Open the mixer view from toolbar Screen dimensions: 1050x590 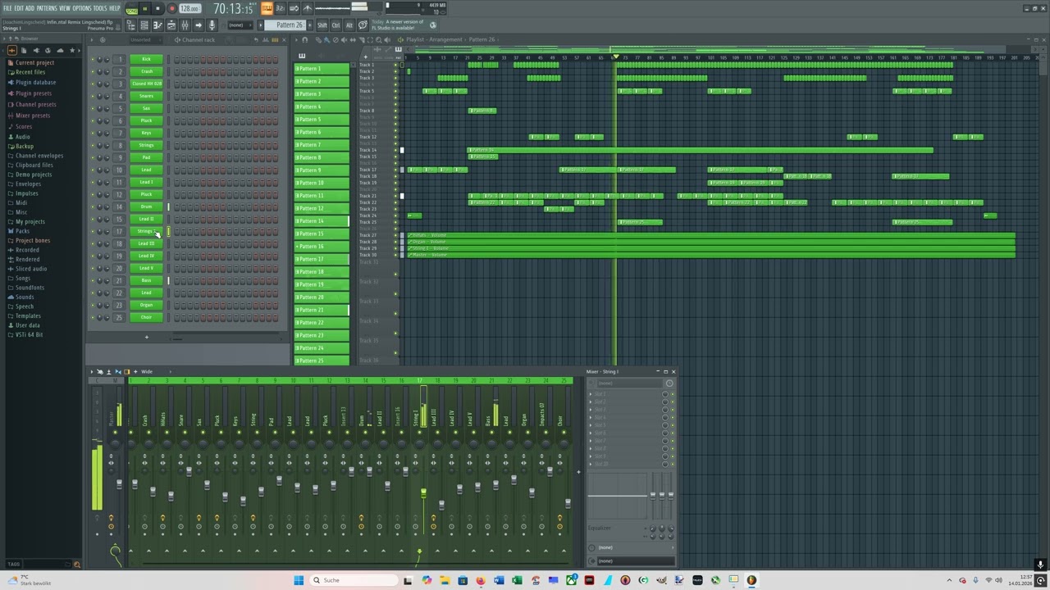(x=185, y=25)
